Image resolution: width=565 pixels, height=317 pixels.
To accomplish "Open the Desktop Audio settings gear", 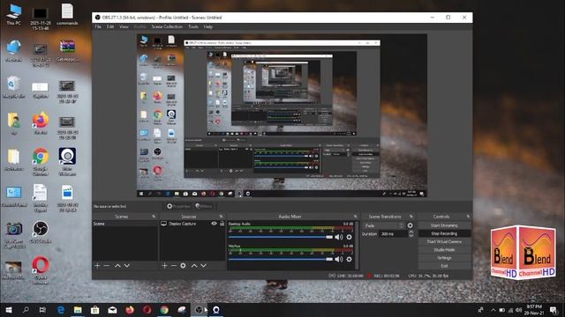I will pyautogui.click(x=349, y=237).
